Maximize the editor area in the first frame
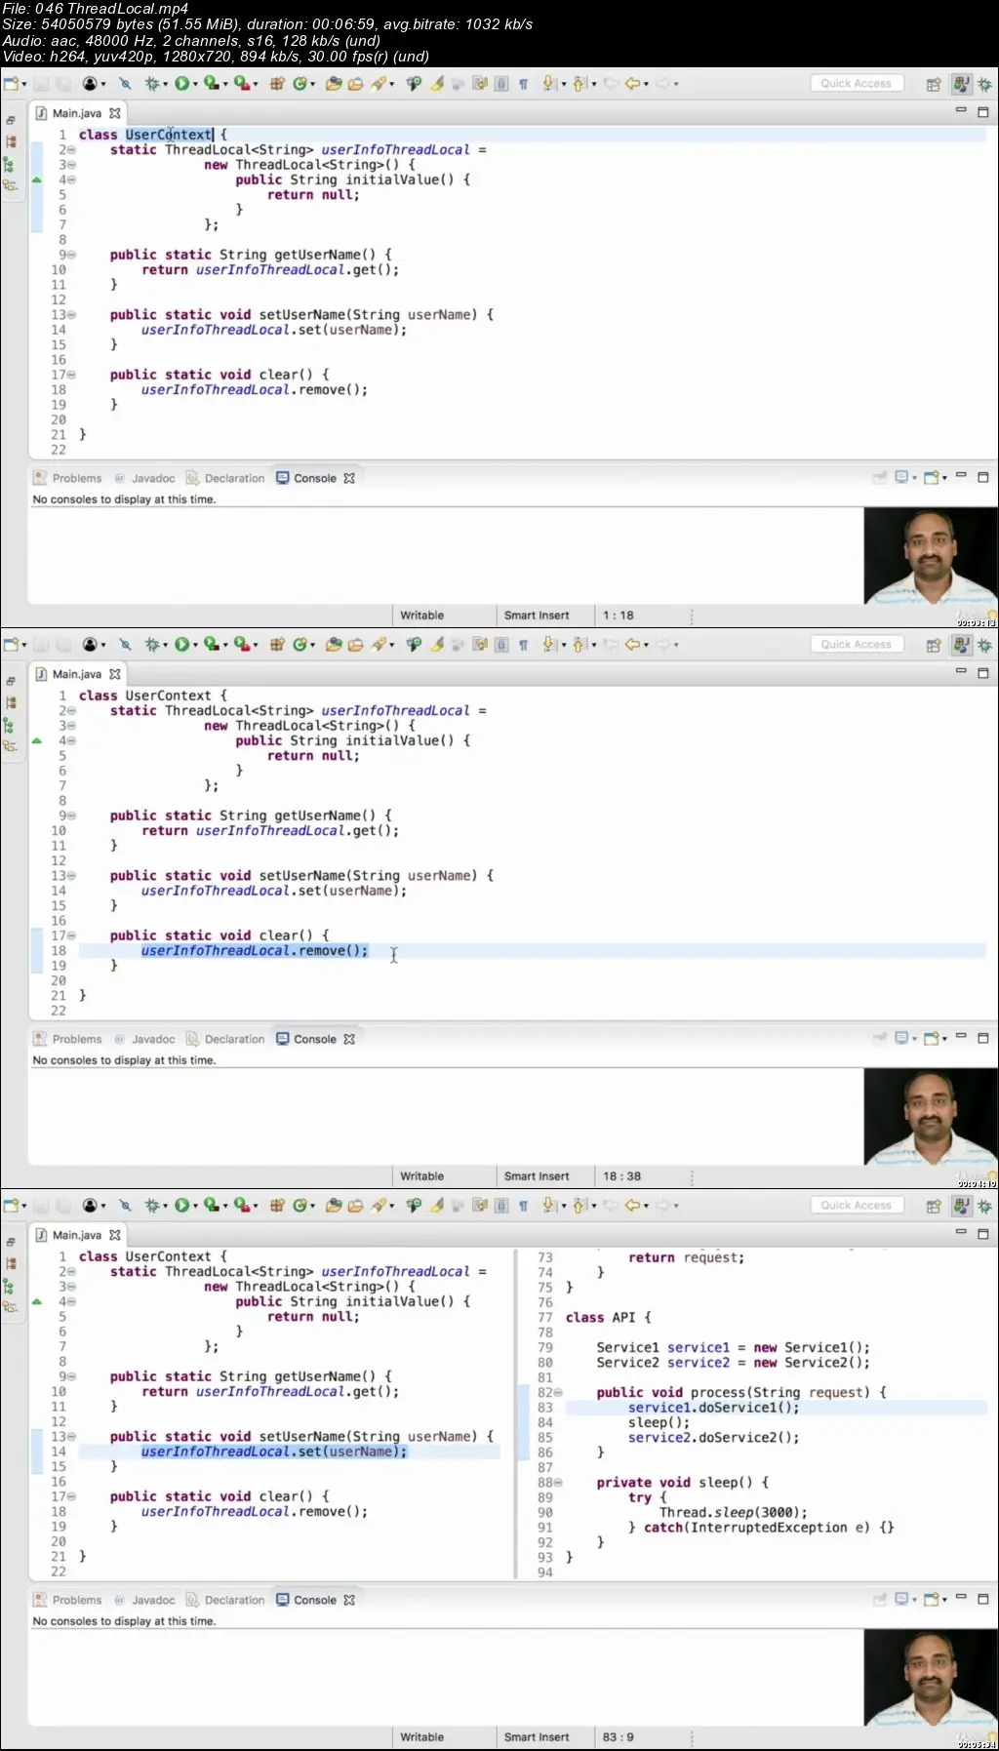999x1751 pixels. click(983, 112)
